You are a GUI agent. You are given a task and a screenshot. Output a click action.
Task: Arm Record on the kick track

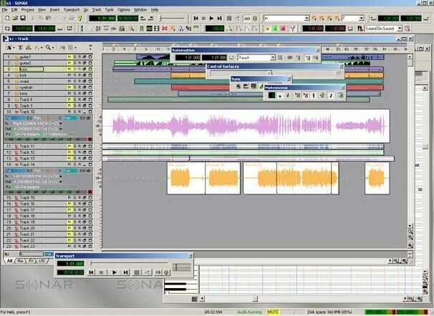79,75
